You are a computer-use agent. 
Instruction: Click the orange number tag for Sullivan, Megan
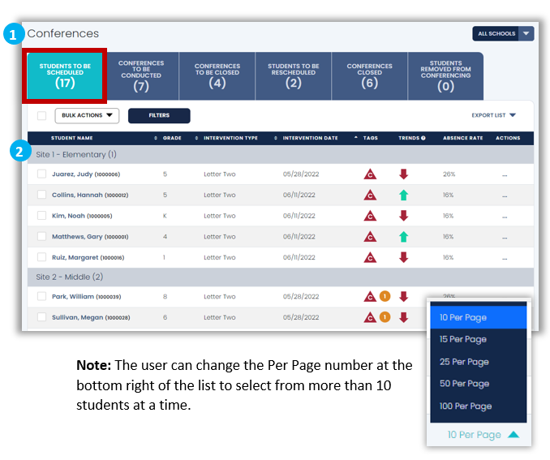pos(385,317)
